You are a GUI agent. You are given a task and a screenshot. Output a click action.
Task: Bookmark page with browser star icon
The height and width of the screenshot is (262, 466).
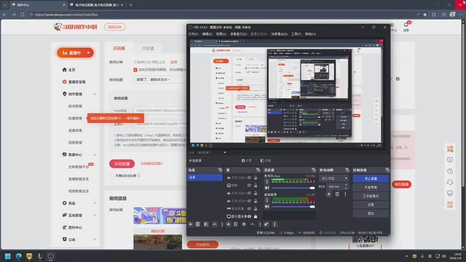point(425,15)
